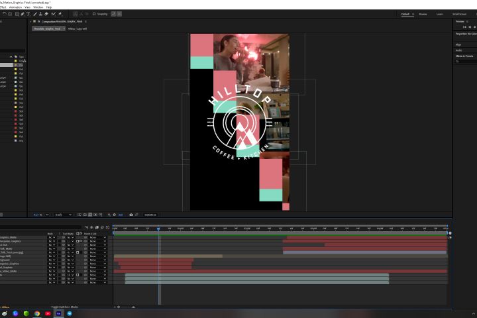Image resolution: width=477 pixels, height=318 pixels.
Task: Take a snapshot with the camera icon
Action: [x=131, y=215]
